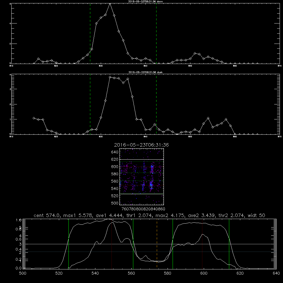Select the 'max2 4.175' value text
The image size is (283, 283).
pos(171,215)
